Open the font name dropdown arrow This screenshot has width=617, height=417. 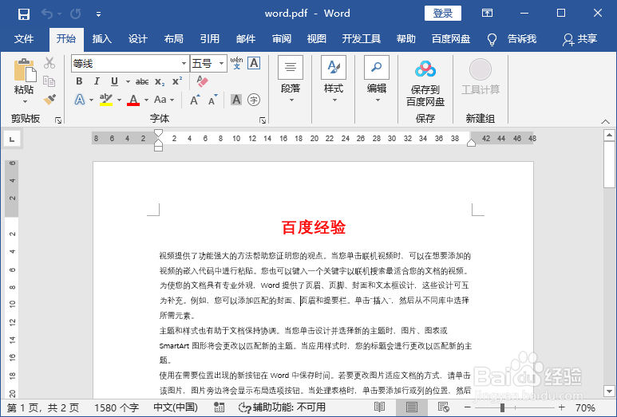click(x=184, y=63)
